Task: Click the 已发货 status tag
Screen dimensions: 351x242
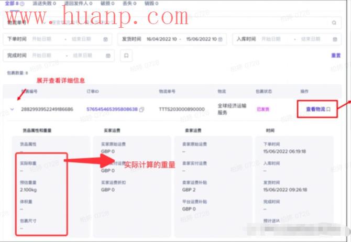Action: click(263, 109)
